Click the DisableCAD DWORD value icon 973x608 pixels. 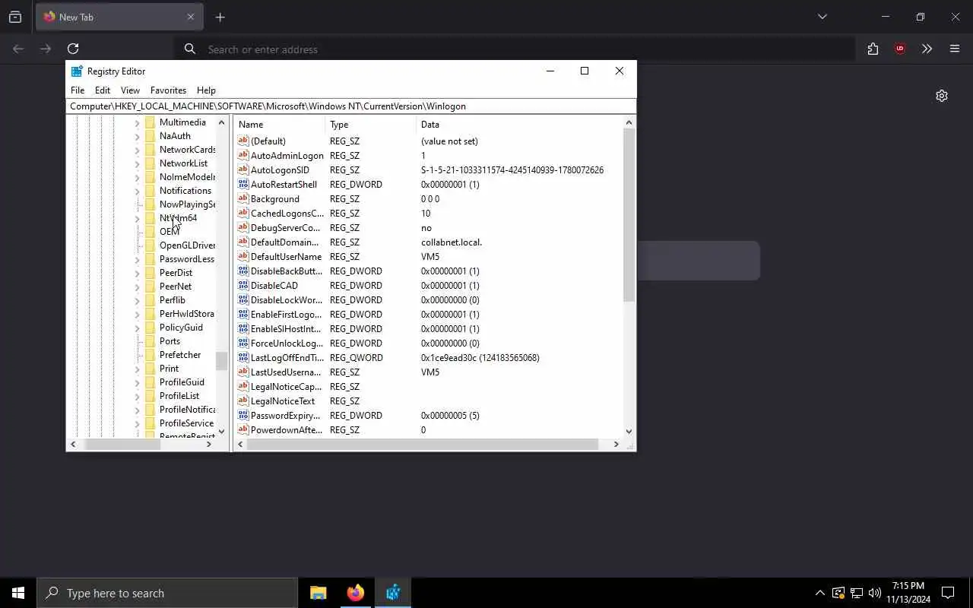[243, 285]
